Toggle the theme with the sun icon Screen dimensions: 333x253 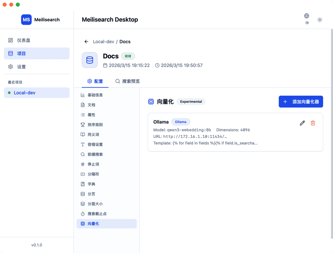click(x=320, y=19)
